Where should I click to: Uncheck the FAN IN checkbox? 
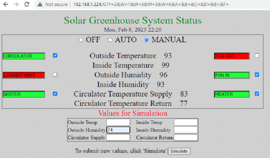257,75
